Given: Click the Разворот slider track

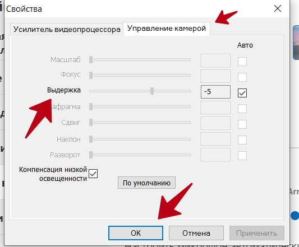Looking at the screenshot, I should pyautogui.click(x=140, y=155).
